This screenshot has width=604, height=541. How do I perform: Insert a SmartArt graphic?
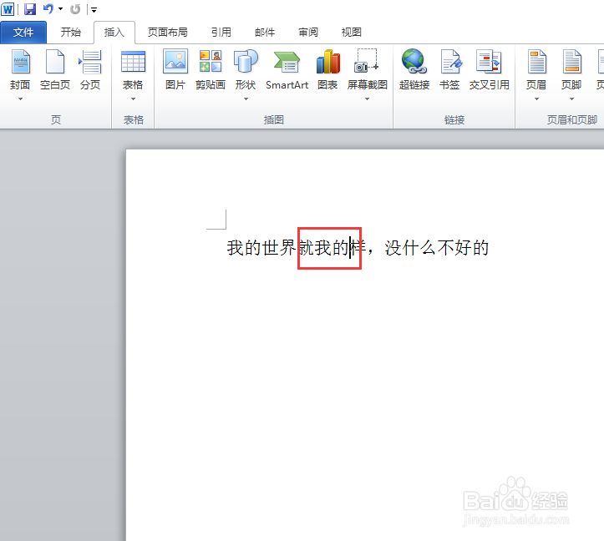click(287, 70)
